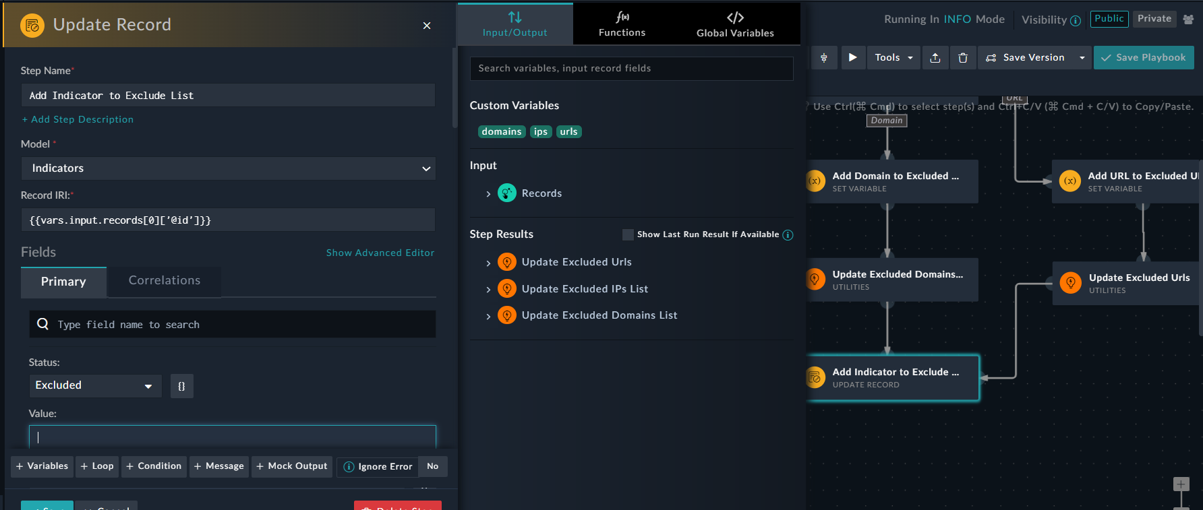Viewport: 1203px width, 510px height.
Task: Click Show Advanced Editor link
Action: 380,253
